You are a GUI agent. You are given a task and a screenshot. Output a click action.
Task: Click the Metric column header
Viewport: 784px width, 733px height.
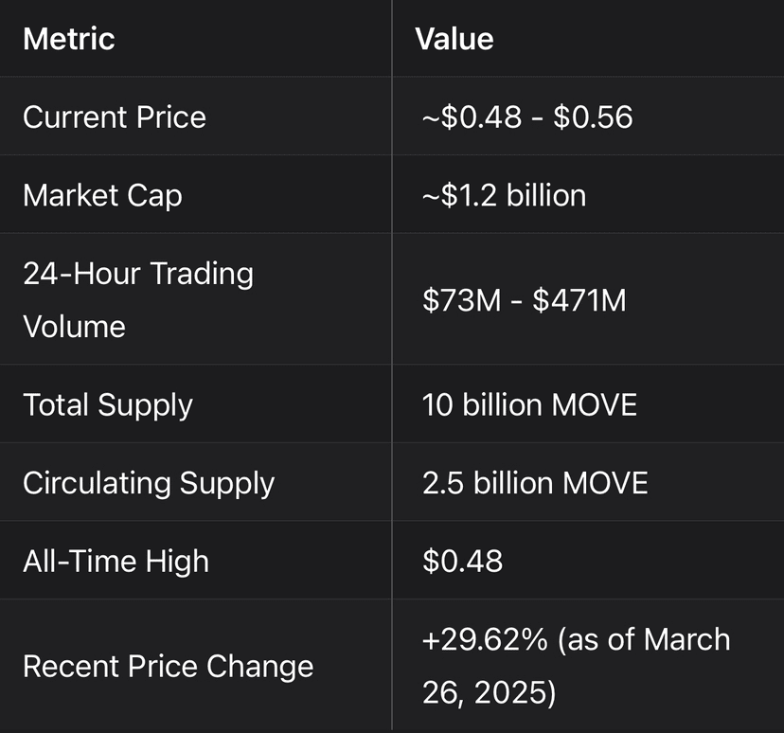click(x=69, y=39)
